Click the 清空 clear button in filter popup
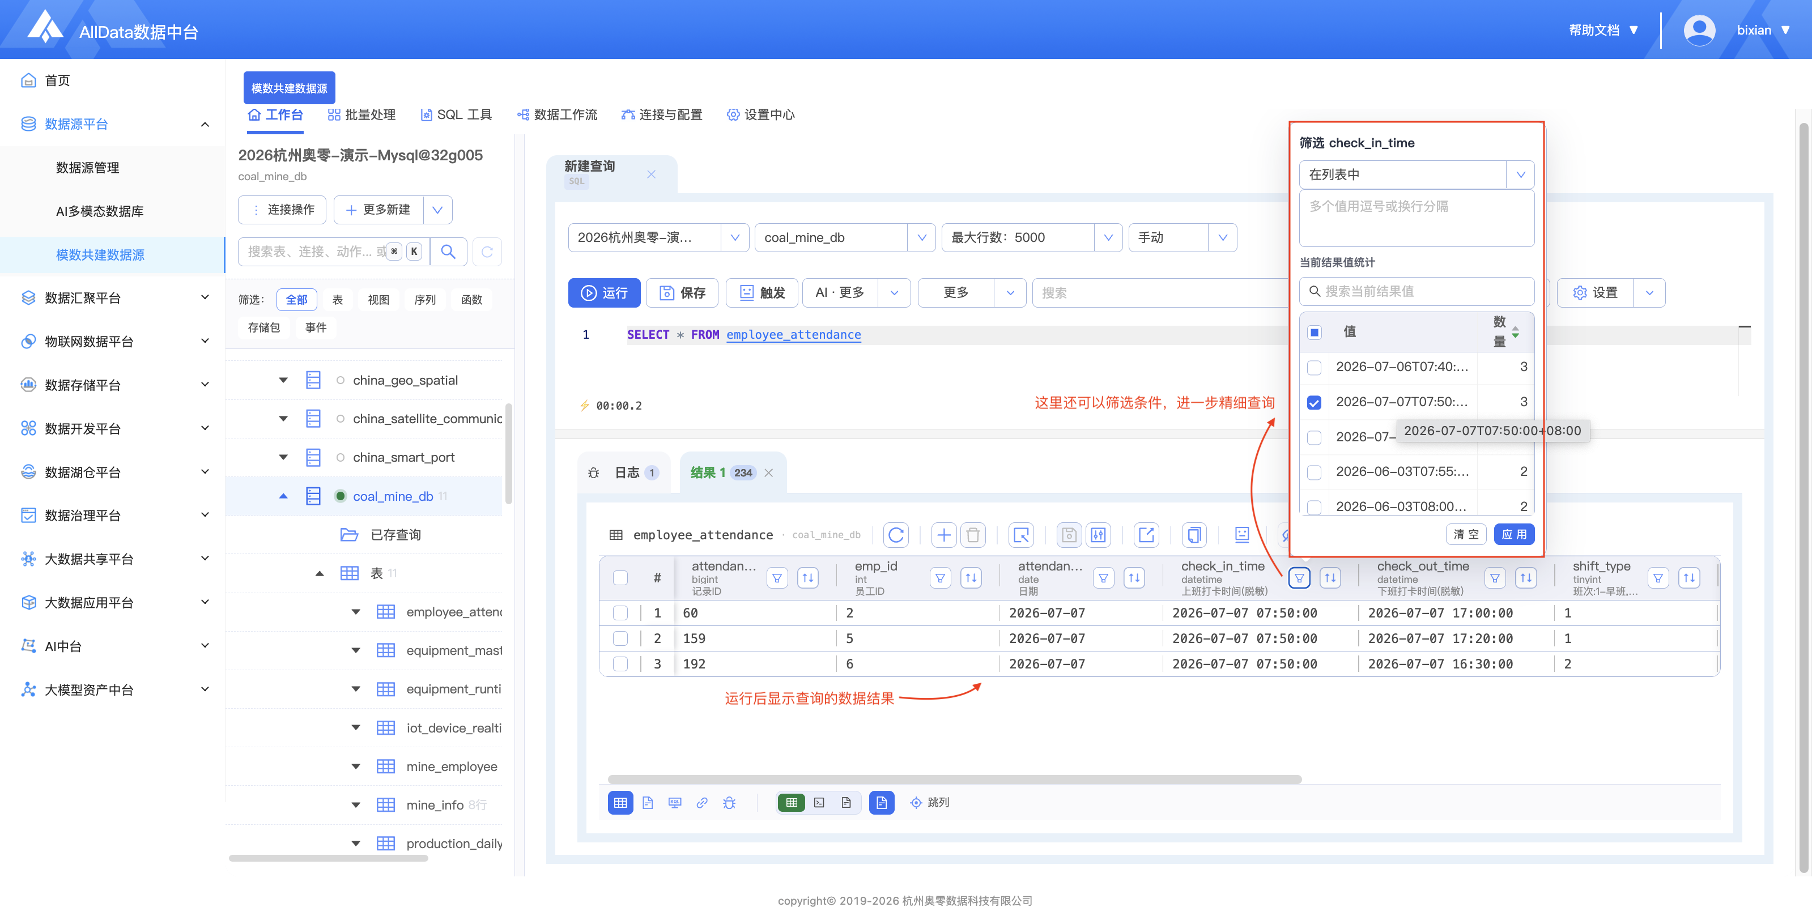The height and width of the screenshot is (920, 1812). point(1466,535)
